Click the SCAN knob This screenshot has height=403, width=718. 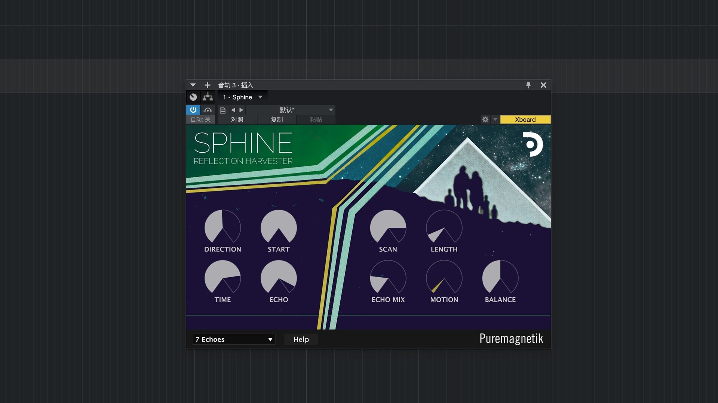(x=388, y=227)
